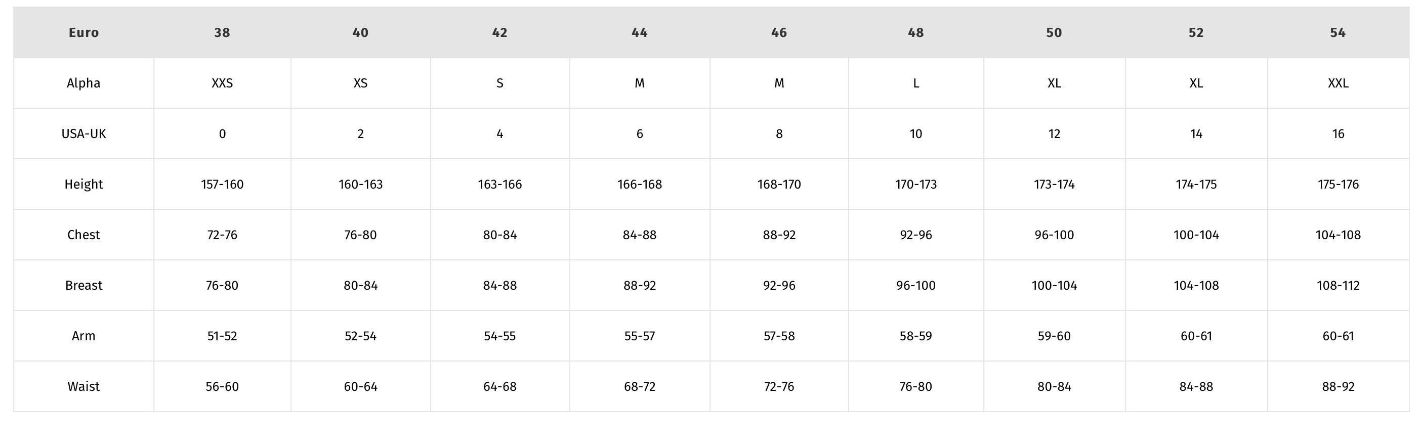Click the XXL alpha size cell
1421x448 pixels.
coord(1338,83)
